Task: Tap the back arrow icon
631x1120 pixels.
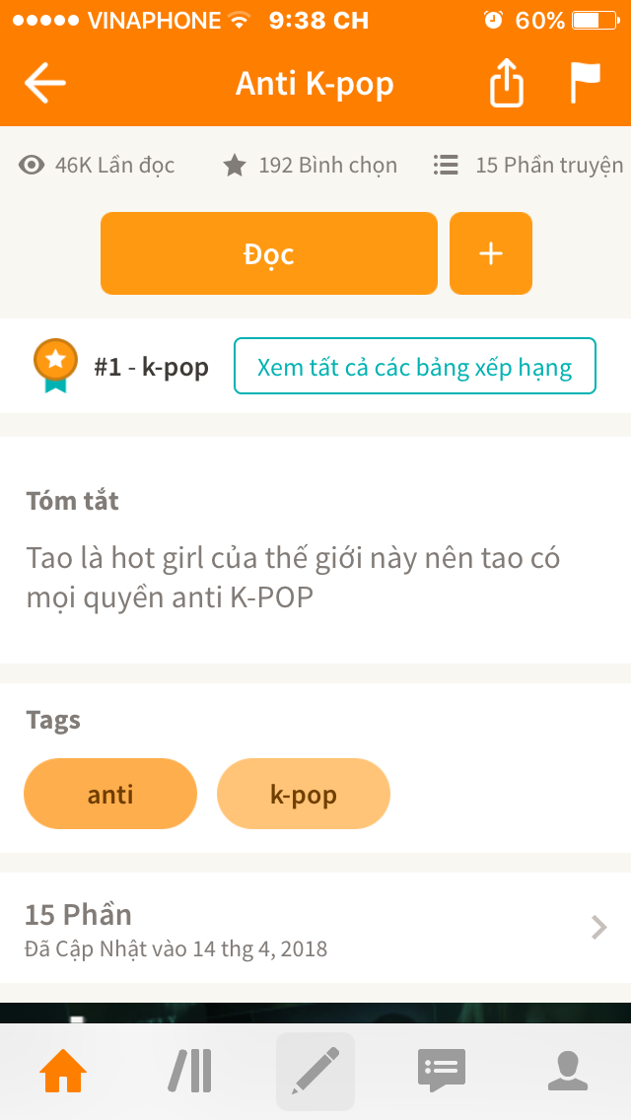Action: pyautogui.click(x=45, y=84)
